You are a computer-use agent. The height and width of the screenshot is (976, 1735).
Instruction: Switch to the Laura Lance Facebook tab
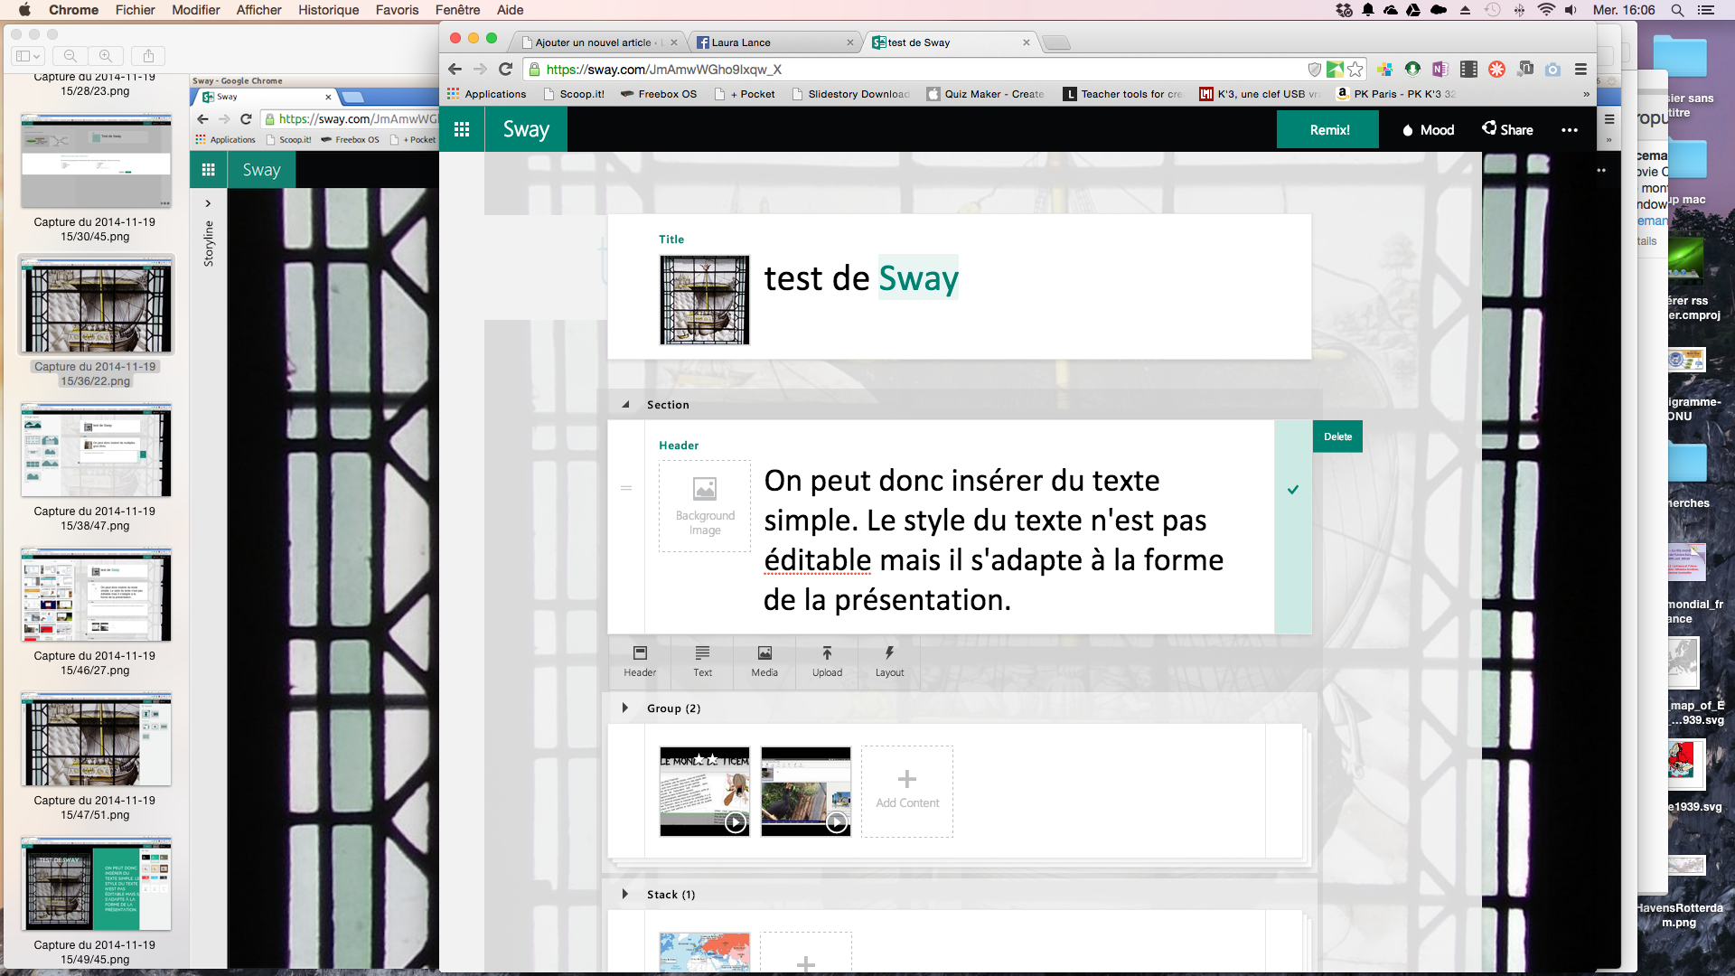(774, 42)
